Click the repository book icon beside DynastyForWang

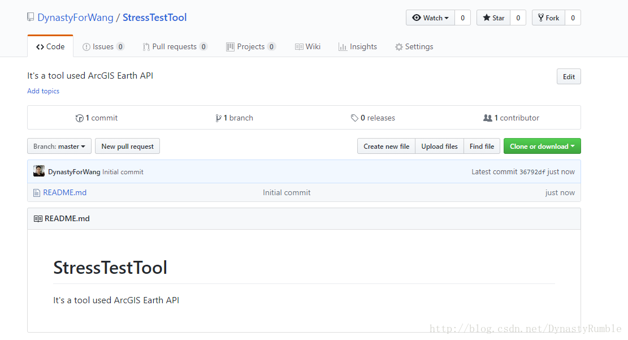31,17
